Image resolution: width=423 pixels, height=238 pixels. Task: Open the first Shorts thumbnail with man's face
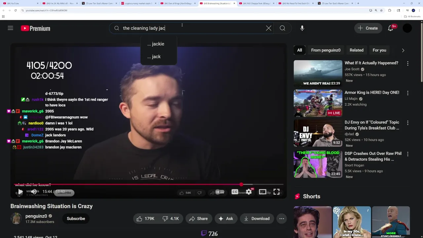click(312, 222)
